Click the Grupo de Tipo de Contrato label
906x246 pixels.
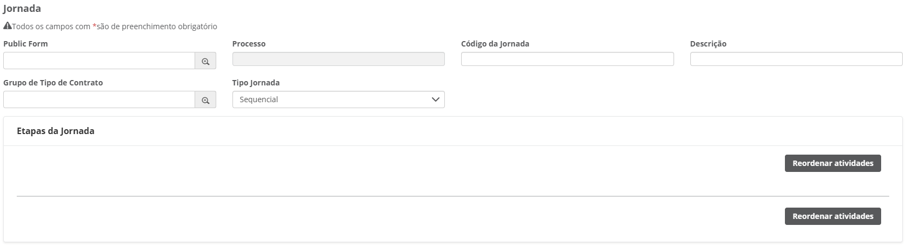pos(53,83)
